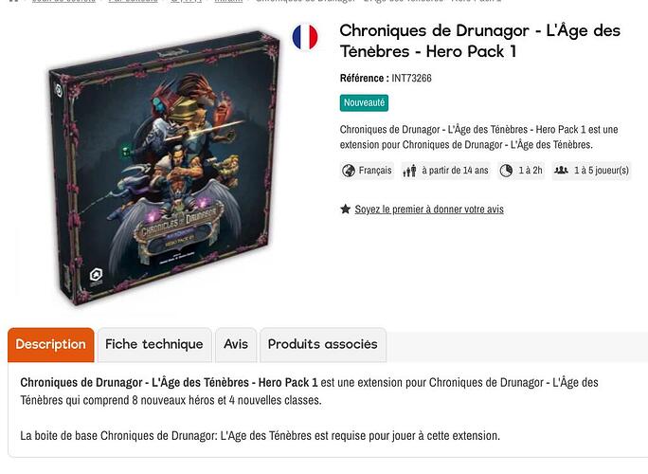Click the star rating icon
Viewport: 648px width, 474px height.
(x=346, y=209)
